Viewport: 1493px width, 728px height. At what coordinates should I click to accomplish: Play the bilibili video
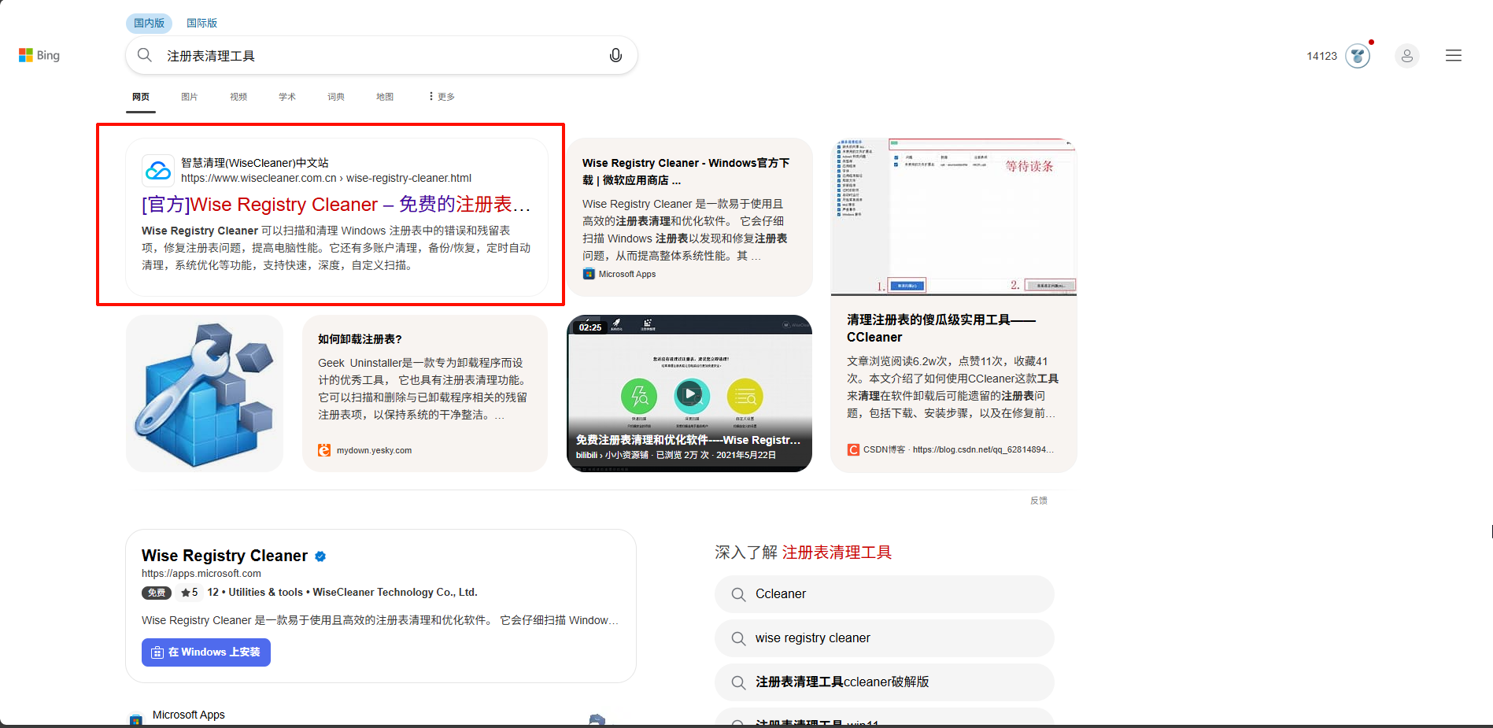690,394
